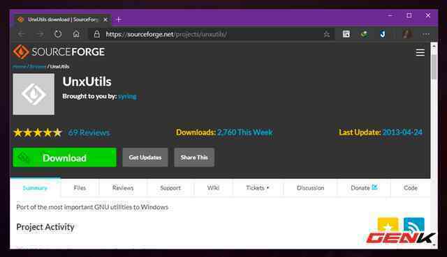Click the project description text
The width and height of the screenshot is (447, 257).
tap(92, 208)
